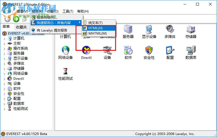Select 向 Lavalys 提交报告 menu entry
This screenshot has width=217, height=137.
click(x=56, y=30)
